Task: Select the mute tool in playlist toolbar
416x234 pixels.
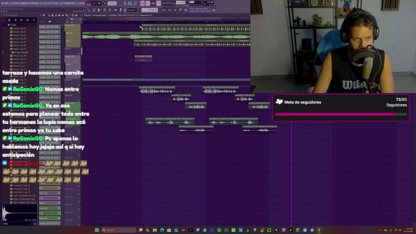Action: 59,15
